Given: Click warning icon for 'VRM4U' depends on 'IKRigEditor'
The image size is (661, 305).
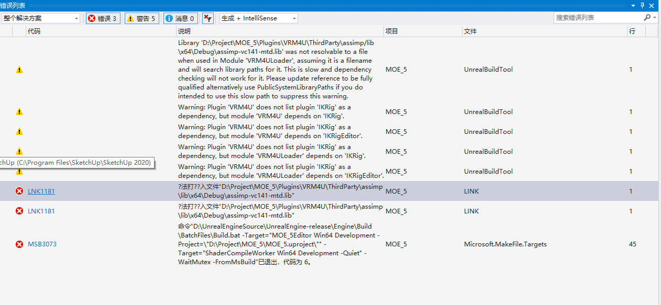Looking at the screenshot, I should [19, 131].
